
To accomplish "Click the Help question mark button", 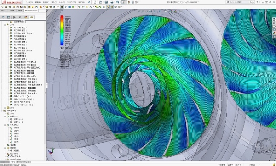I will point(257,2).
